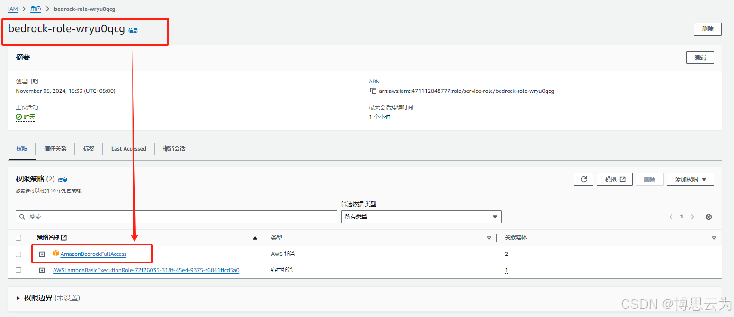734x317 pixels.
Task: Click the 昨天 last activity link
Action: pyautogui.click(x=29, y=117)
